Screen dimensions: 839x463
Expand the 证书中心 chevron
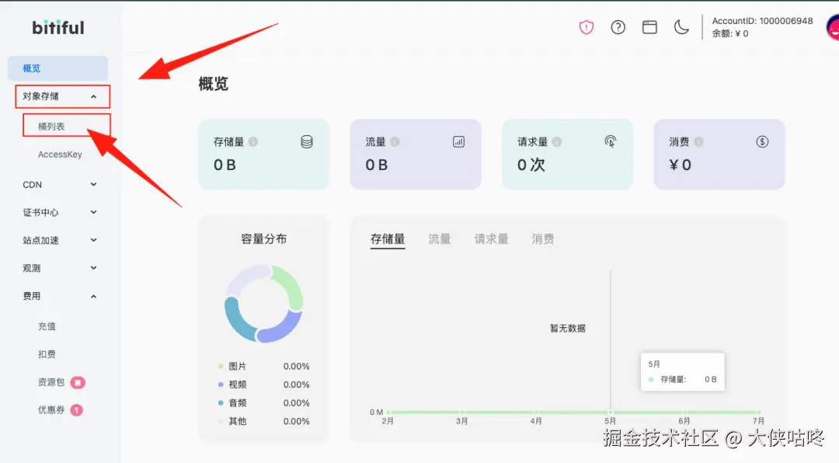tap(94, 213)
